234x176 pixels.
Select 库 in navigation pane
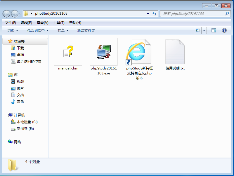[16, 75]
